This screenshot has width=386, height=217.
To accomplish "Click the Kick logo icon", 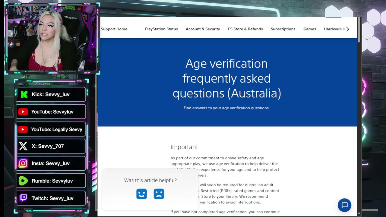I will coord(24,94).
